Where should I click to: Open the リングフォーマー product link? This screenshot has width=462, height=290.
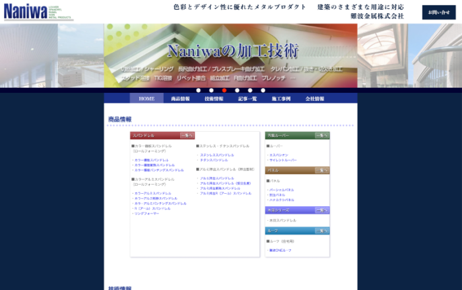click(x=147, y=214)
